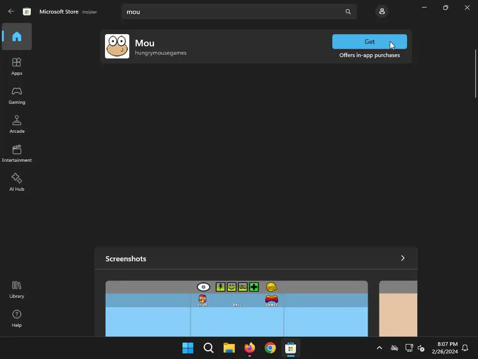Open the first Mou screenshot thumbnail
The height and width of the screenshot is (359, 478).
[237, 309]
